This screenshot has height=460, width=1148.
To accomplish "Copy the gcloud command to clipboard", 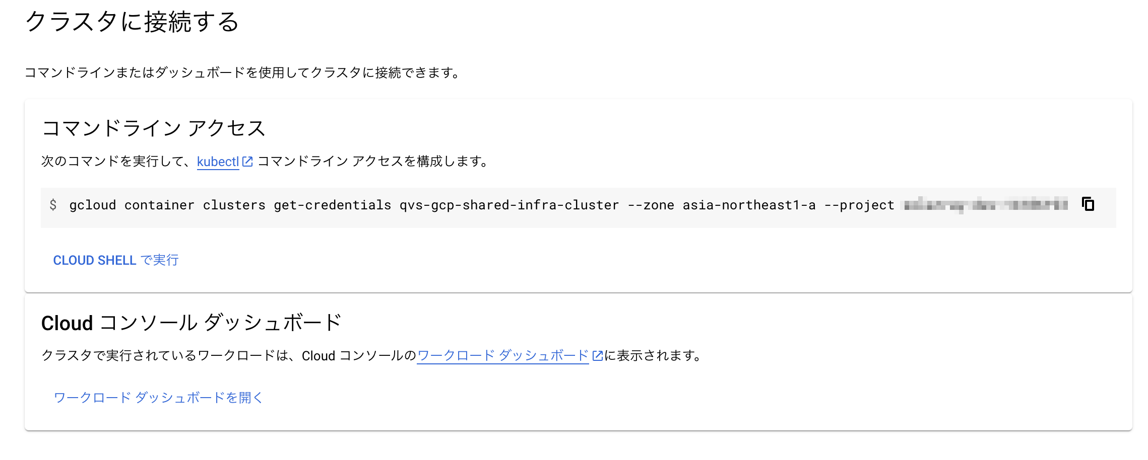I will [x=1088, y=204].
